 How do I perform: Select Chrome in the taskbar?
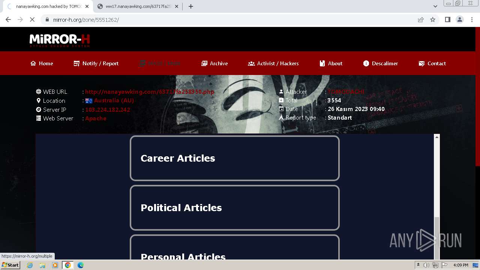[x=68, y=265]
